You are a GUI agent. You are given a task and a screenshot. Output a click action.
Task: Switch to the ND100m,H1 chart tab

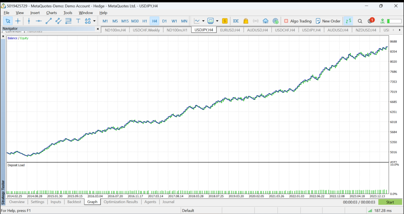177,30
